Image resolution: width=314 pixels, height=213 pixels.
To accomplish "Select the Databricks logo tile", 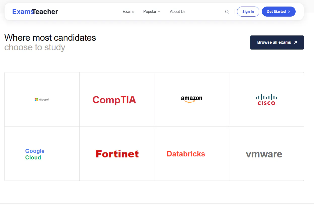I will click(x=192, y=154).
